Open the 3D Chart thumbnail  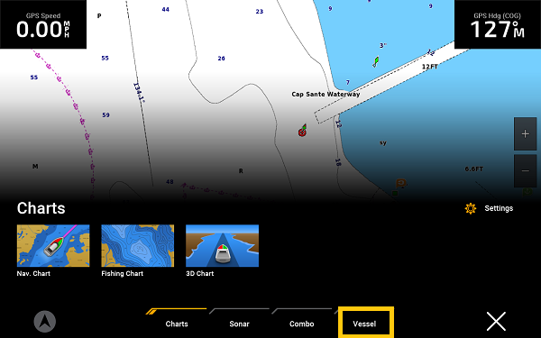(222, 245)
